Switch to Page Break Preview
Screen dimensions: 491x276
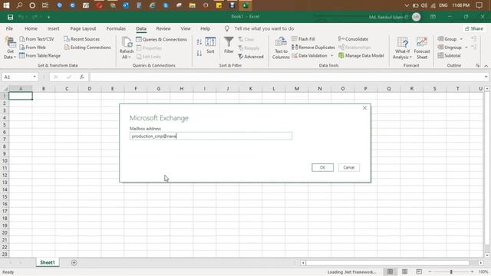419,271
